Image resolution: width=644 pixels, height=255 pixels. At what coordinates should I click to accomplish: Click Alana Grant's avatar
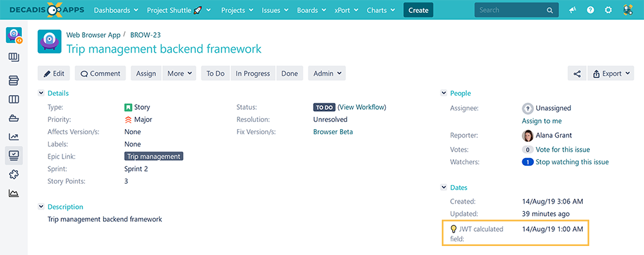pos(527,136)
